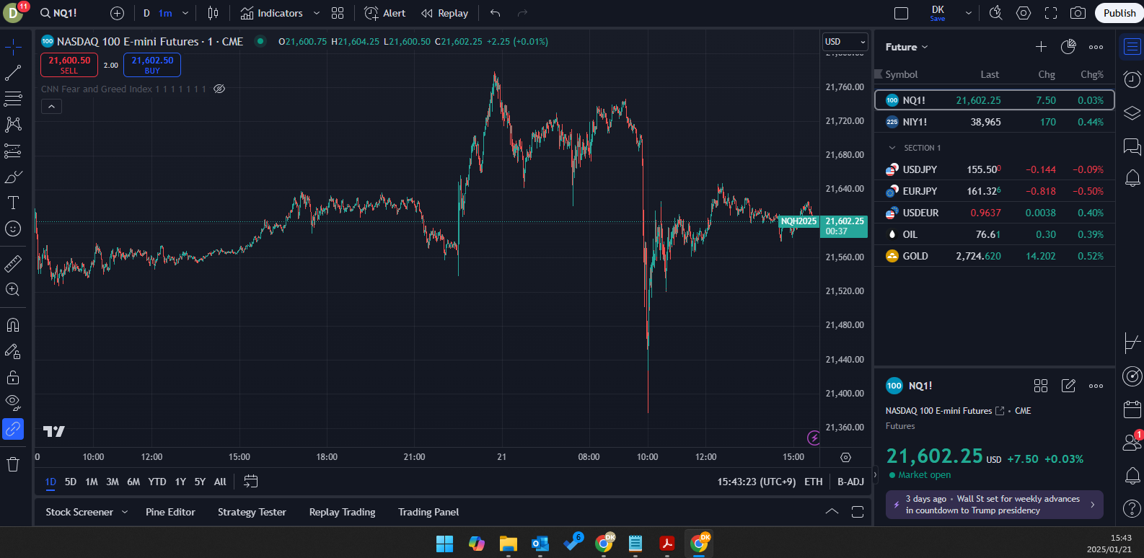This screenshot has width=1144, height=558.
Task: Publish the chart idea
Action: coord(1119,13)
